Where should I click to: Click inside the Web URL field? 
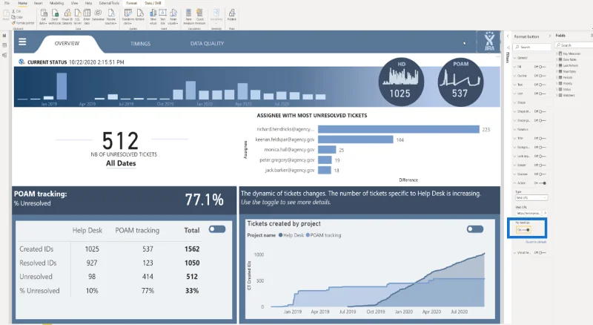(x=529, y=213)
